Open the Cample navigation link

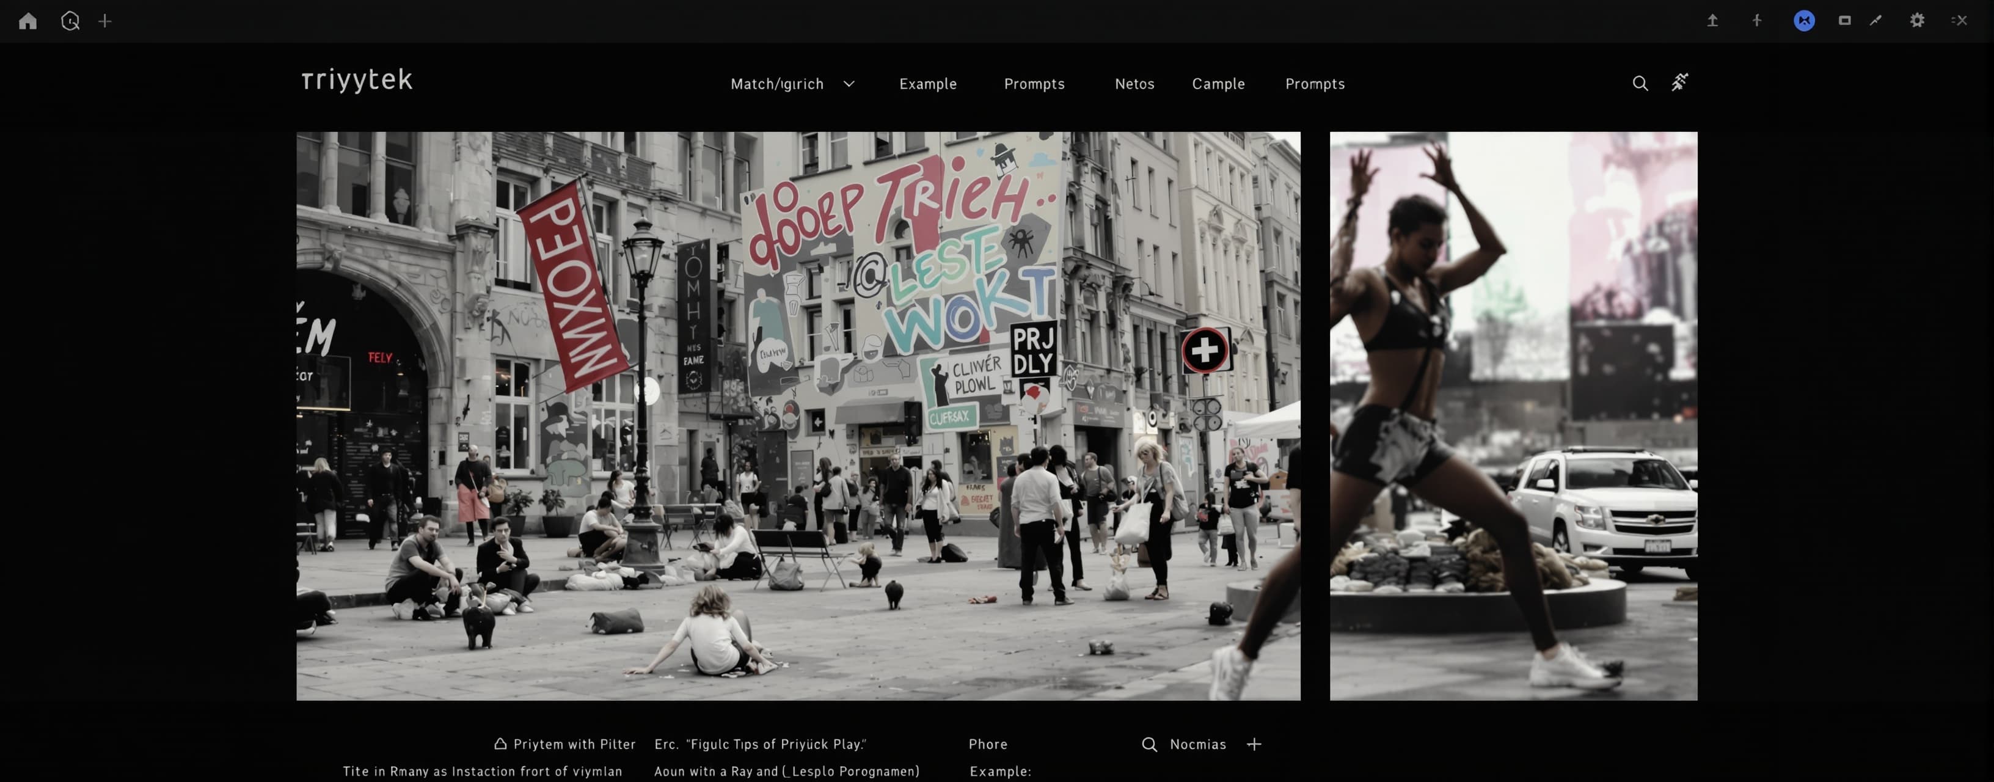point(1218,84)
